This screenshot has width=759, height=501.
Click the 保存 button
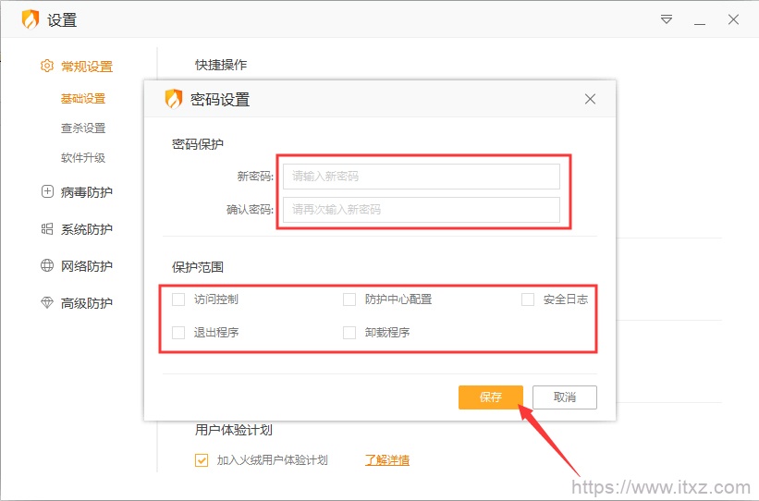point(490,397)
